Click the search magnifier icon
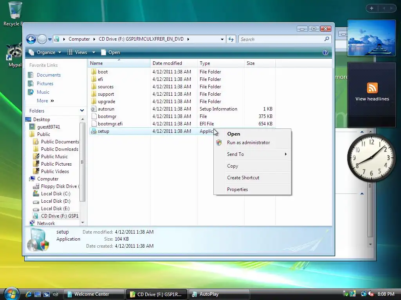The image size is (401, 300). click(327, 39)
